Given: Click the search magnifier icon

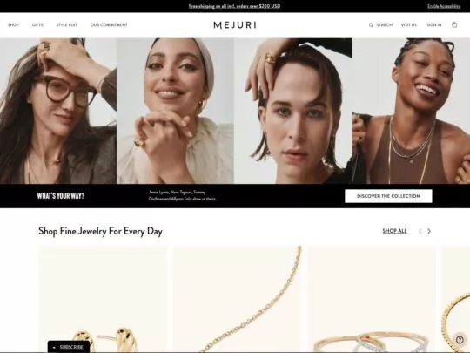Looking at the screenshot, I should (x=371, y=25).
